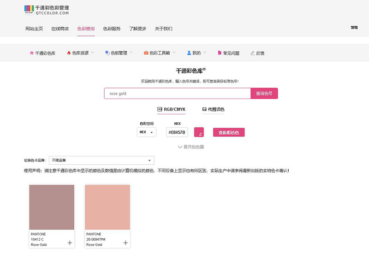Image resolution: width=369 pixels, height=254 pixels.
Task: Select the Pantone 20-0094TPM Rose Gold swatch
Action: tap(107, 207)
